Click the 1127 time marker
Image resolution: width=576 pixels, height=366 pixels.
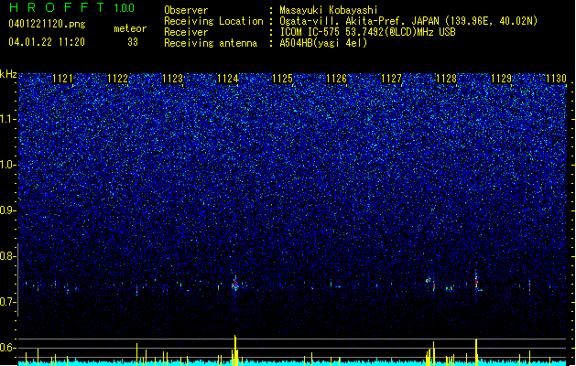pyautogui.click(x=392, y=79)
